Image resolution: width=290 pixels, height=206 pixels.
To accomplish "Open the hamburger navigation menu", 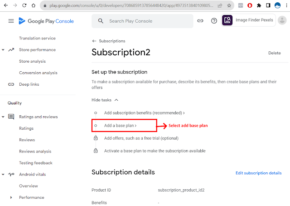I will click(11, 21).
